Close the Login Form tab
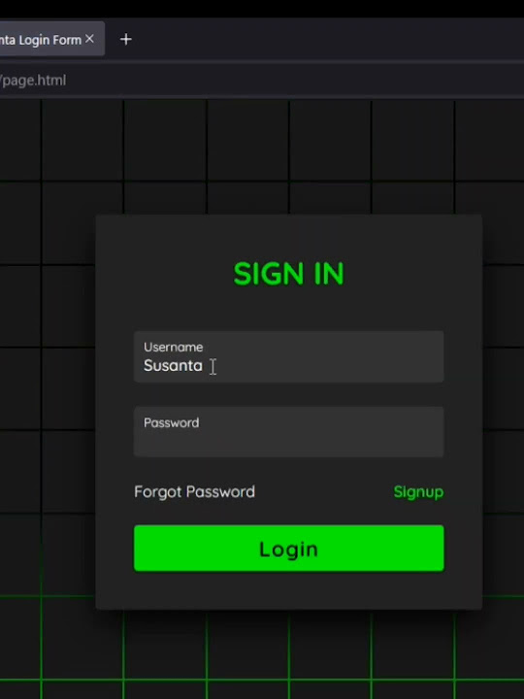Image resolution: width=524 pixels, height=699 pixels. [x=89, y=39]
